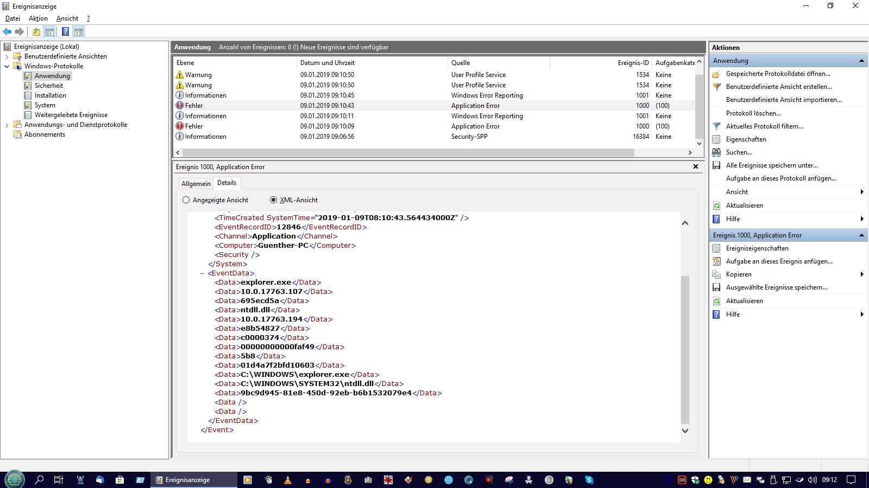Collapse Windows-Protokolle tree node
The width and height of the screenshot is (869, 488).
tap(7, 66)
